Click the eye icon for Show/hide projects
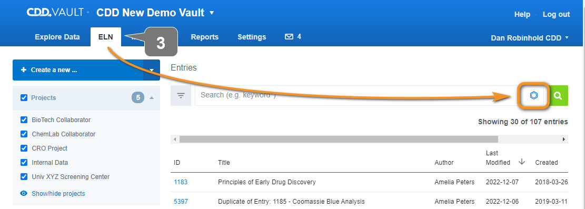 pos(24,193)
